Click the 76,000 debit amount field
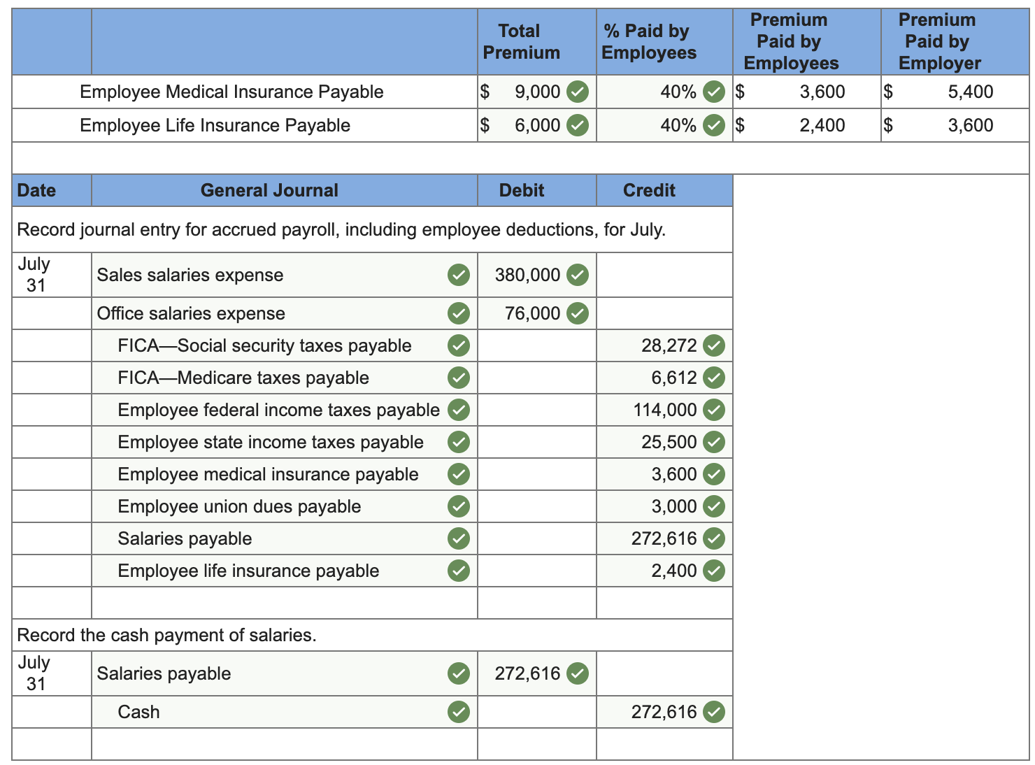The width and height of the screenshot is (1035, 765). coord(537,313)
